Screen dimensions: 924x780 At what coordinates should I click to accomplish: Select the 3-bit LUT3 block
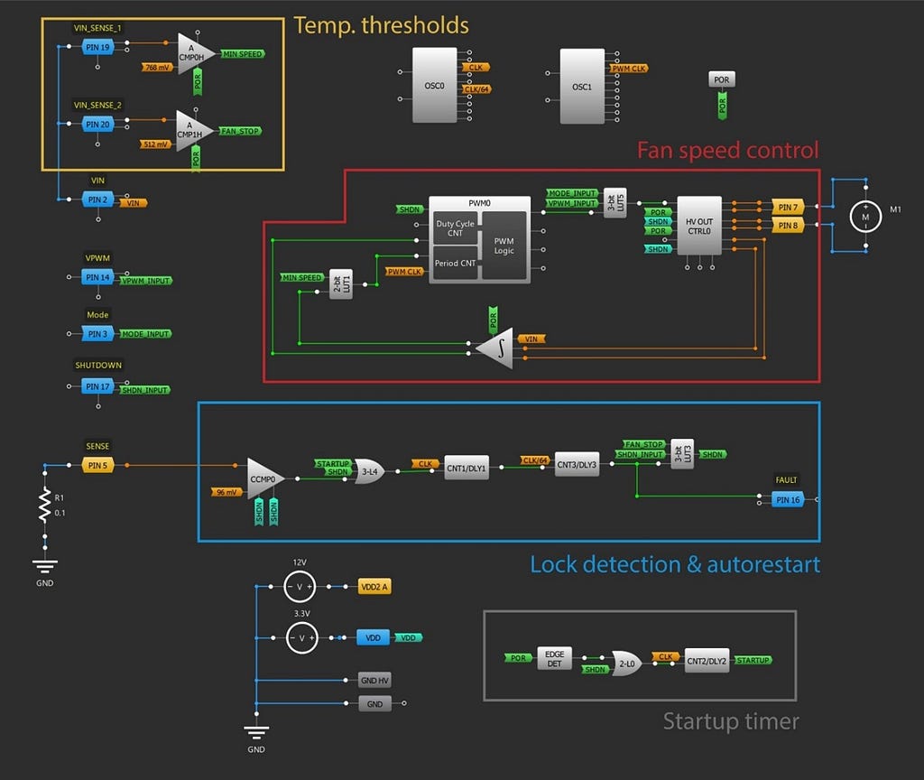click(x=682, y=454)
